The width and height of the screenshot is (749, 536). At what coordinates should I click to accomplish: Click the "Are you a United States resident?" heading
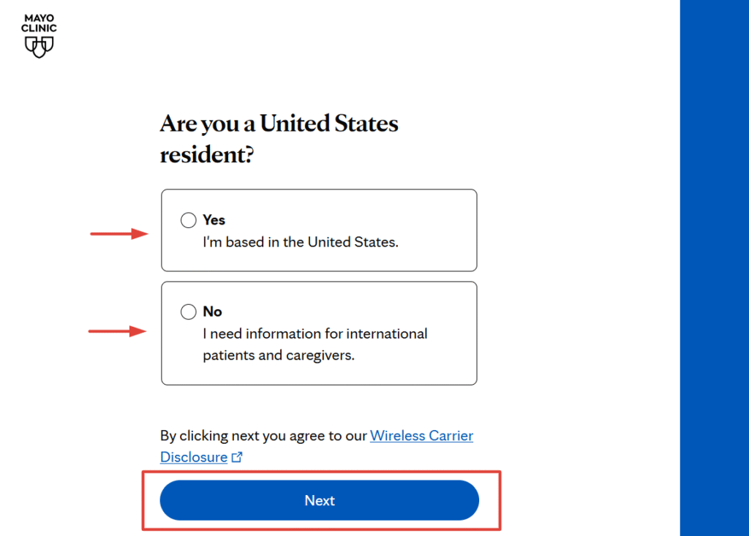point(279,123)
